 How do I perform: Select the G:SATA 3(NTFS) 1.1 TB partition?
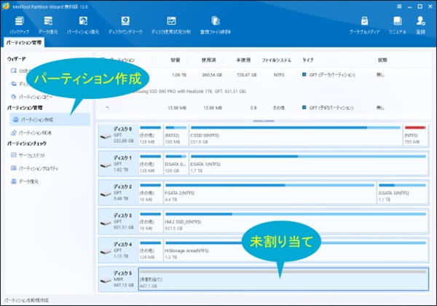point(402,193)
